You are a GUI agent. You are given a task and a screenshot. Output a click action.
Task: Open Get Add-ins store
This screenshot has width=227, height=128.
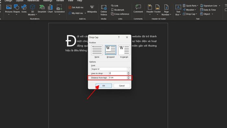pyautogui.click(x=76, y=7)
